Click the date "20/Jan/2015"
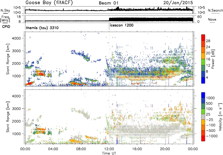Viewport: 223px width, 155px height. pyautogui.click(x=178, y=3)
